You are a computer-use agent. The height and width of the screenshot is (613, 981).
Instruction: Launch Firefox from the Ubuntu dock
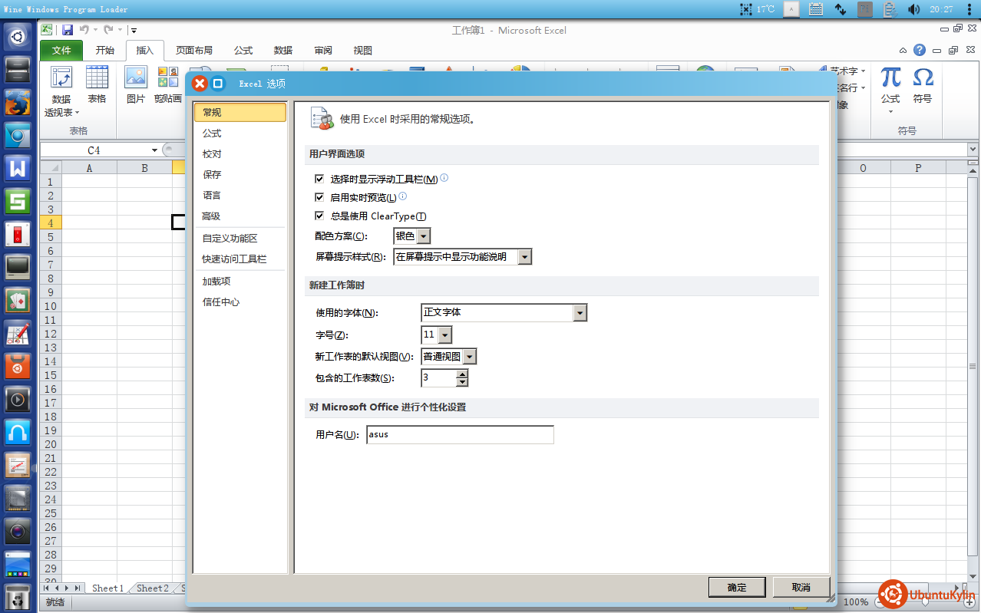(x=18, y=102)
